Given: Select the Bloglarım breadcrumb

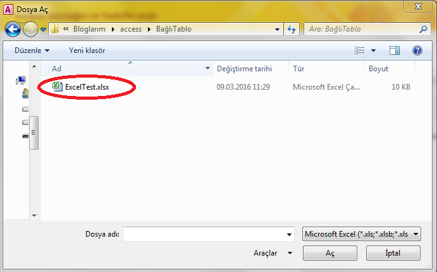Looking at the screenshot, I should pos(89,29).
